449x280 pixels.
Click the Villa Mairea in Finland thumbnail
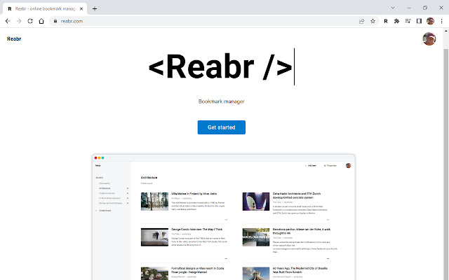tap(154, 202)
